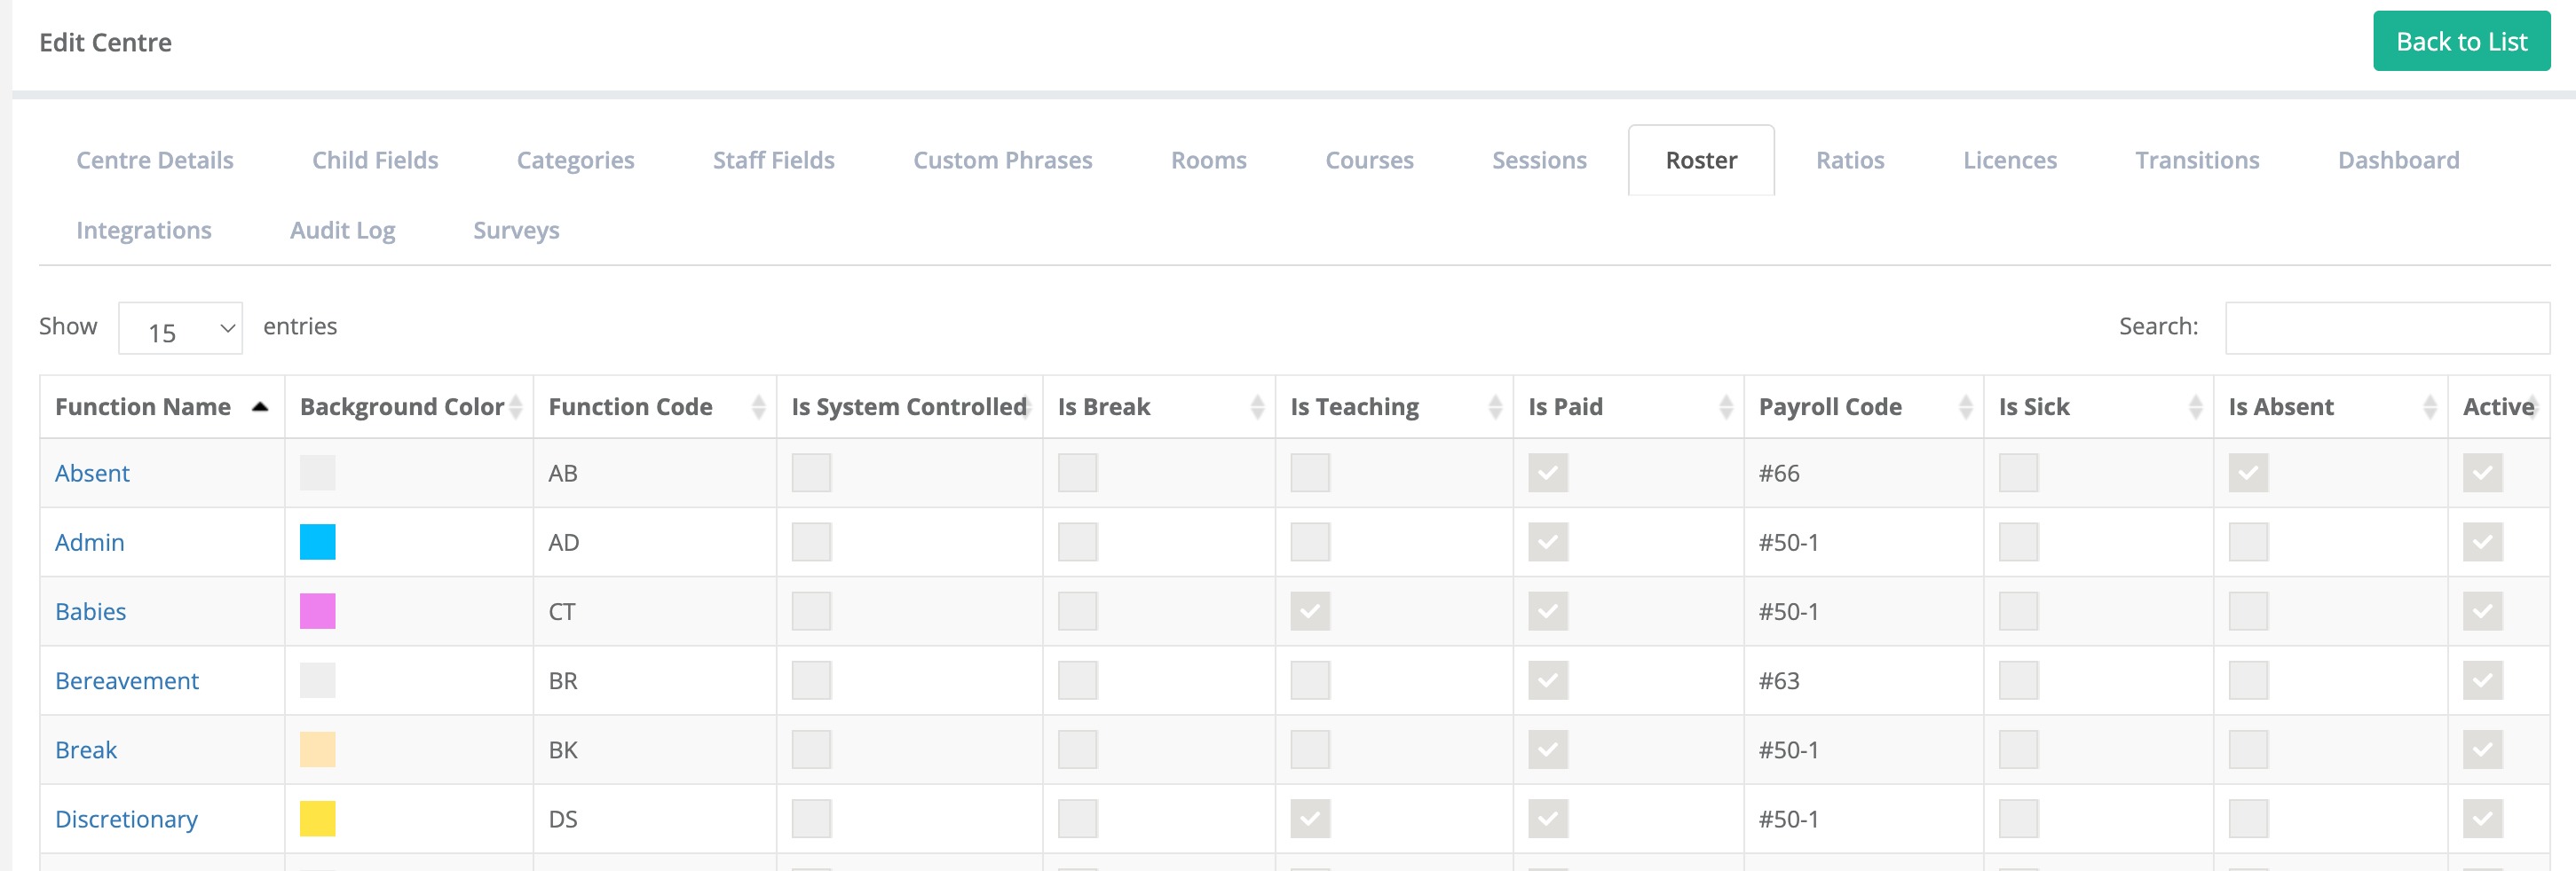This screenshot has height=871, width=2576.
Task: Open the Audit Log tab
Action: click(342, 230)
